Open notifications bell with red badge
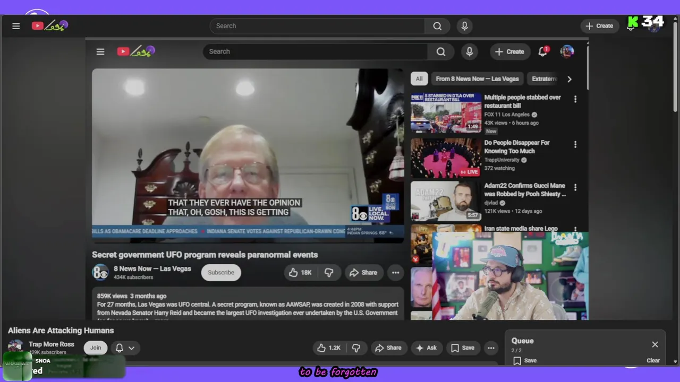This screenshot has width=680, height=382. coord(543,51)
